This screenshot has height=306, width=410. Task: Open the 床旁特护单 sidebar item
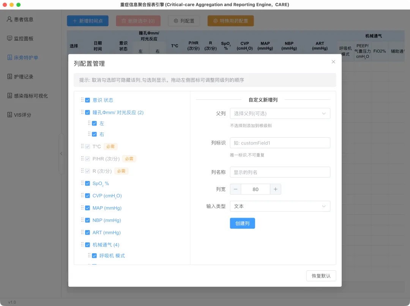(23, 57)
